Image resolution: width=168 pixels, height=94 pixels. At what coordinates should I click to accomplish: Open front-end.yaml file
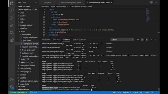28,50
